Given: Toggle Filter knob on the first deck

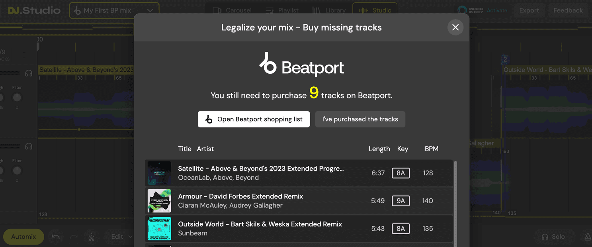Looking at the screenshot, I should tap(17, 97).
